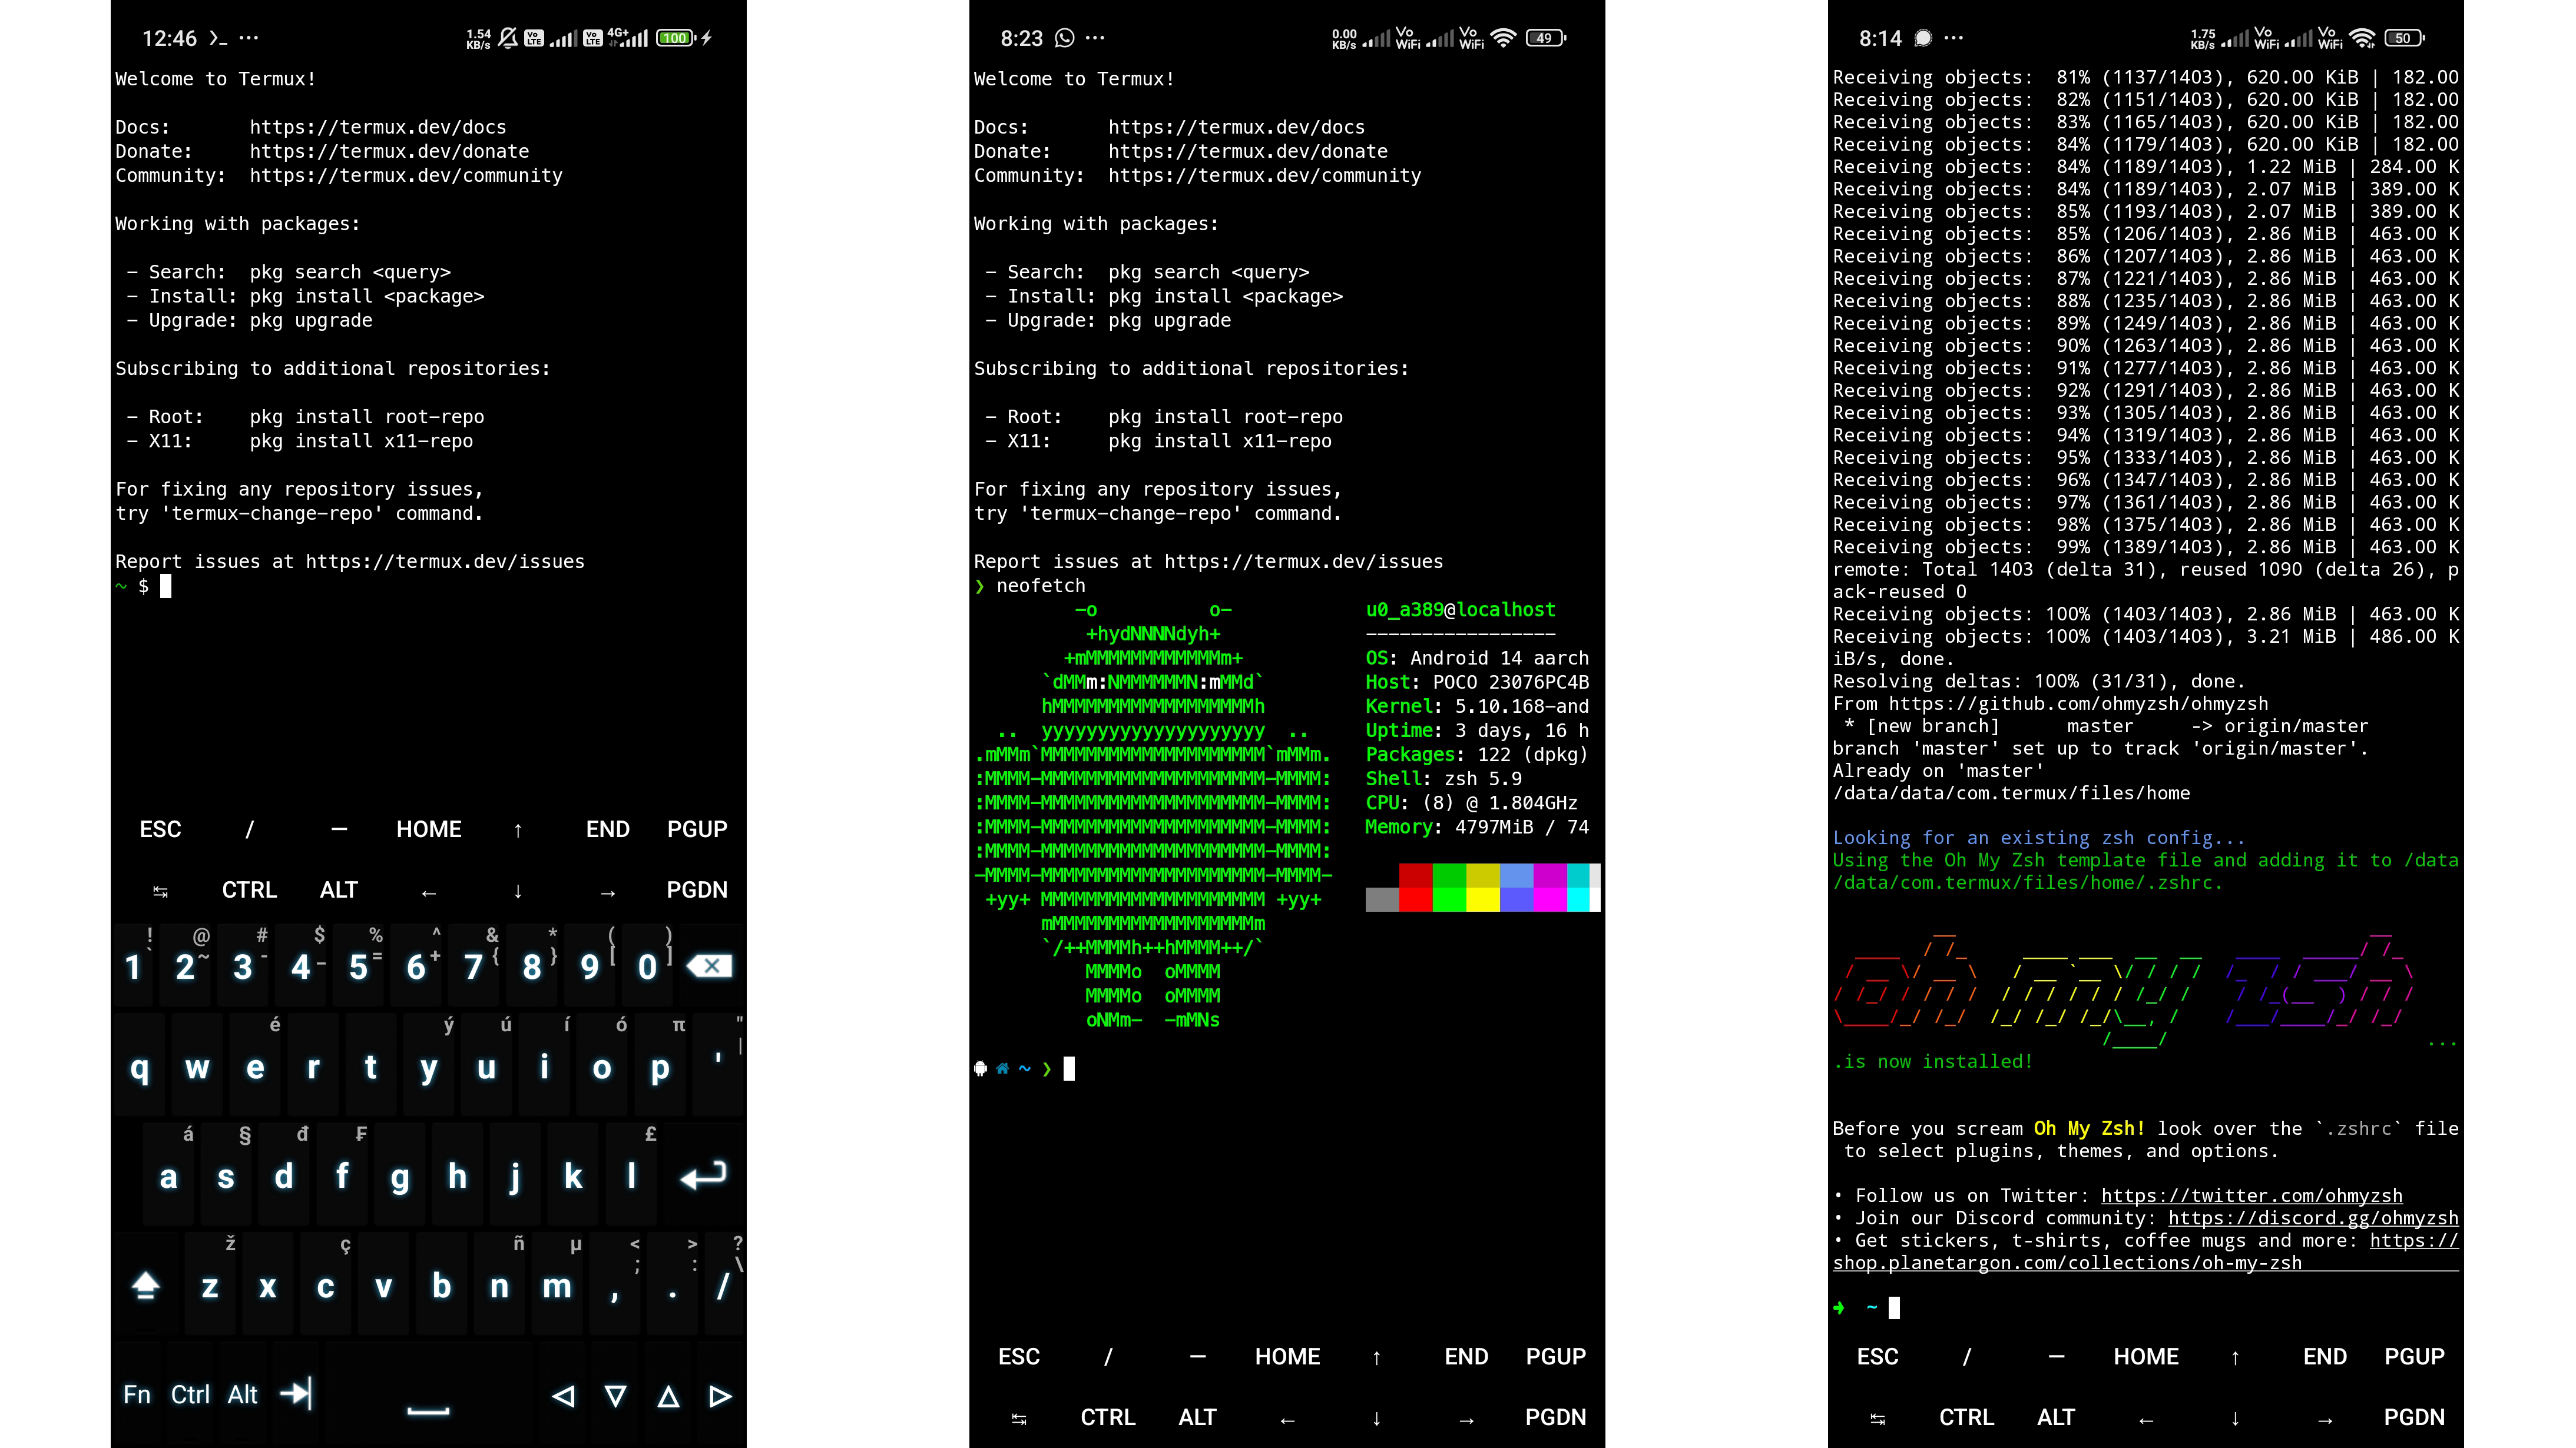Toggle ALT modifier in left Termux extra keys
Image resolution: width=2576 pixels, height=1448 pixels.
click(x=339, y=891)
